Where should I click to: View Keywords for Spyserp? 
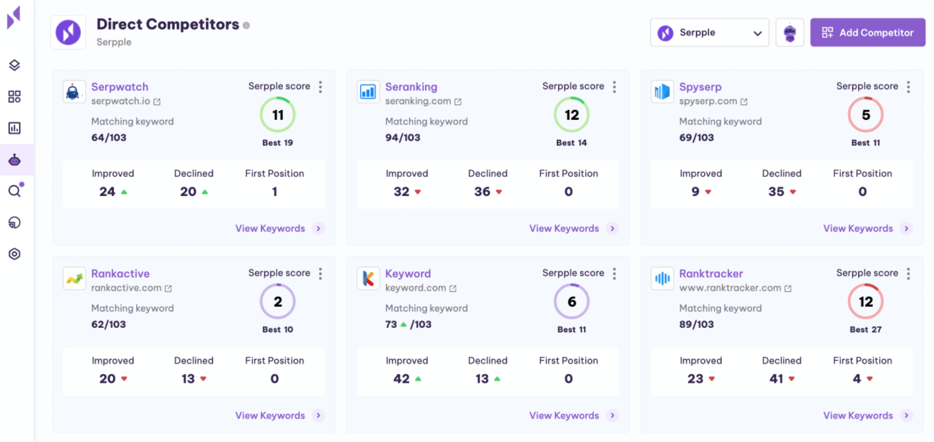click(x=867, y=228)
